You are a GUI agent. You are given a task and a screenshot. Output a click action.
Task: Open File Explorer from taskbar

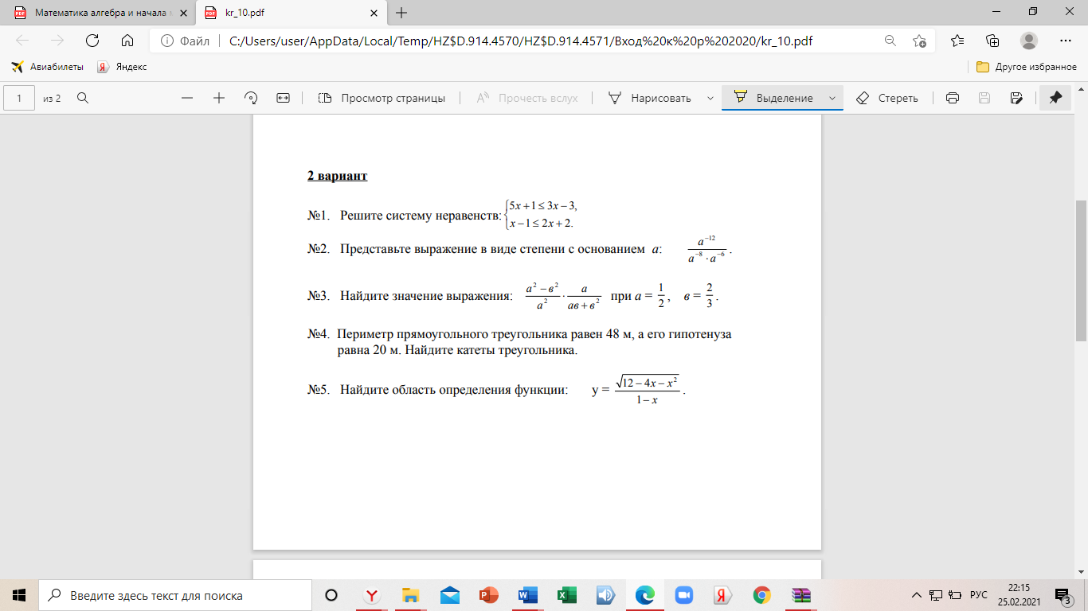click(x=410, y=595)
